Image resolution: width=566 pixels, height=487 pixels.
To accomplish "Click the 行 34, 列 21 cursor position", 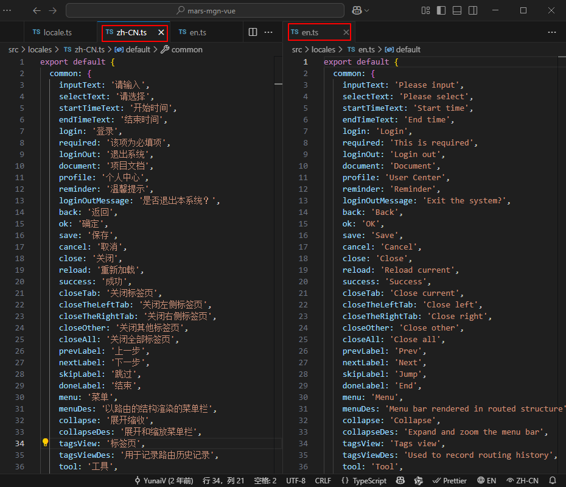I will [x=223, y=480].
